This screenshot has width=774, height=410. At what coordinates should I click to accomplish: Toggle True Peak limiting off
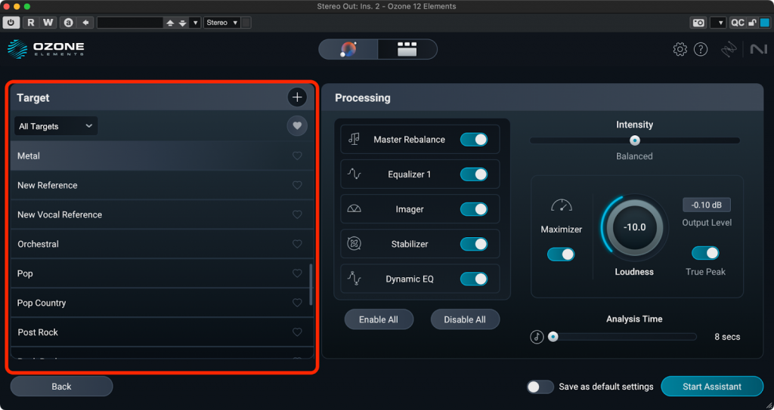705,253
